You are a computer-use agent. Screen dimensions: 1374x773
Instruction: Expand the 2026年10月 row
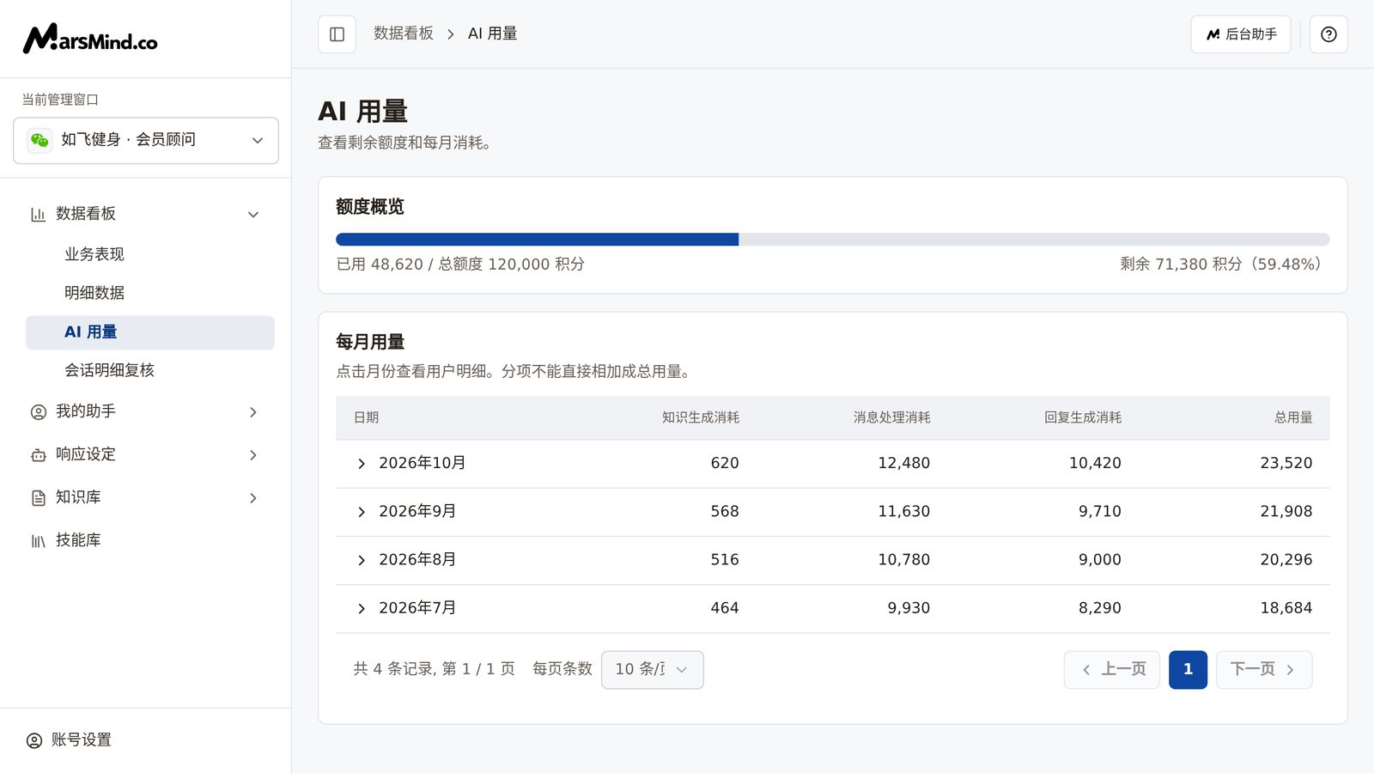tap(362, 464)
